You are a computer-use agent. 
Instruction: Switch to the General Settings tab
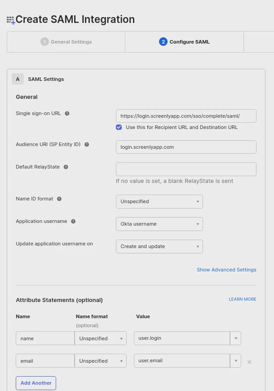66,42
